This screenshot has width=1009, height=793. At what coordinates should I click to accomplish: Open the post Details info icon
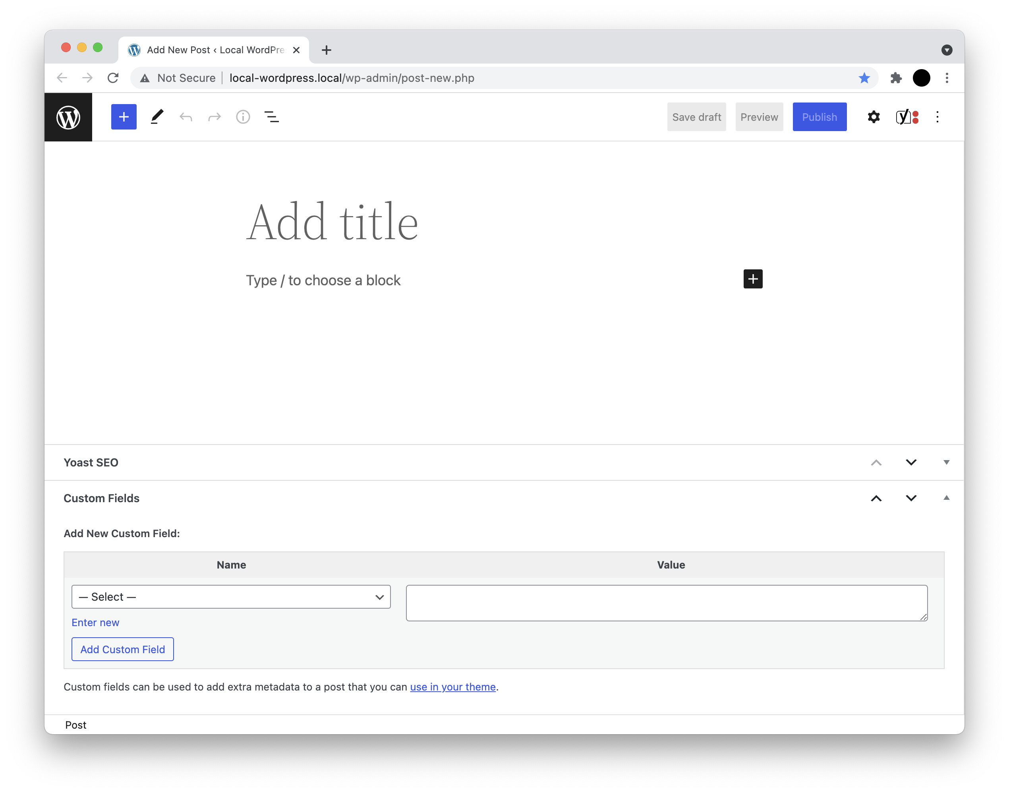pos(243,117)
